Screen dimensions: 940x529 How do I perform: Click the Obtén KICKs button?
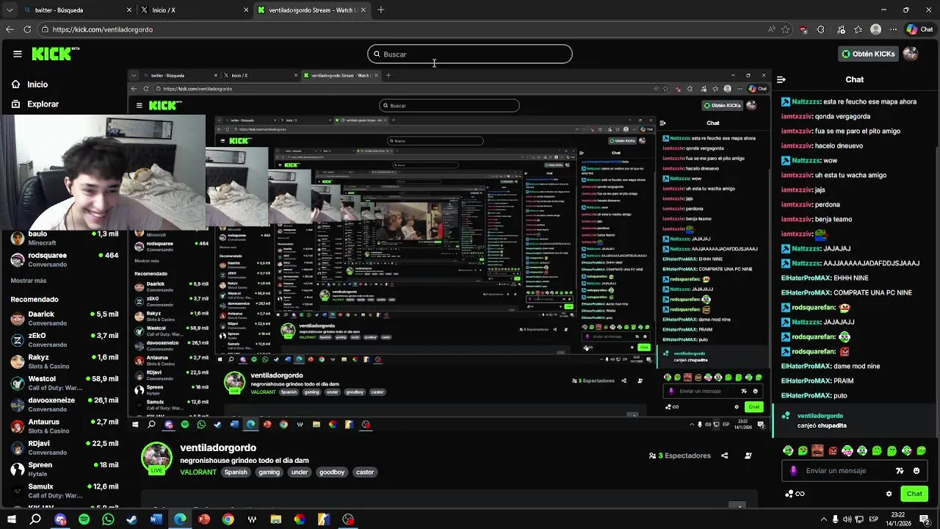(x=868, y=54)
